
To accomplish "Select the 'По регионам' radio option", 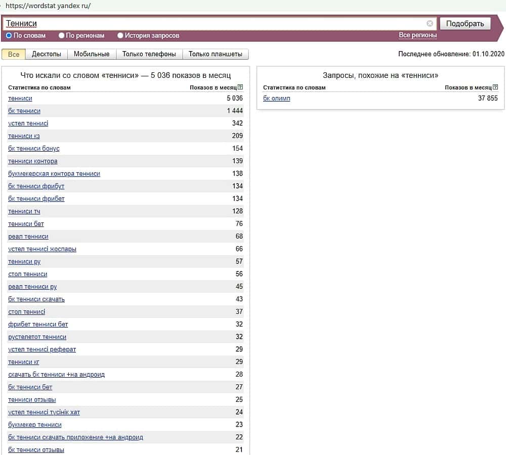I will point(61,36).
